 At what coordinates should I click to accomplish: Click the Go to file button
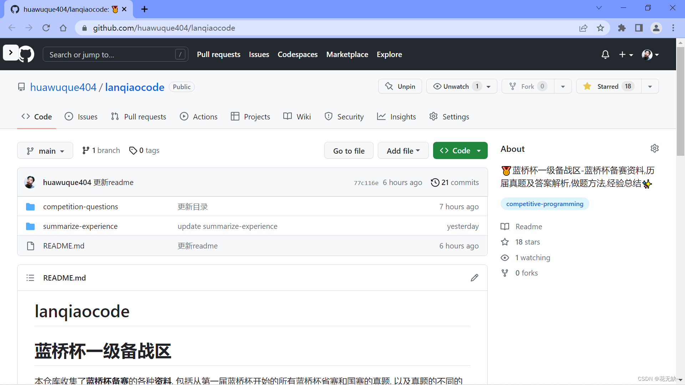pyautogui.click(x=349, y=150)
